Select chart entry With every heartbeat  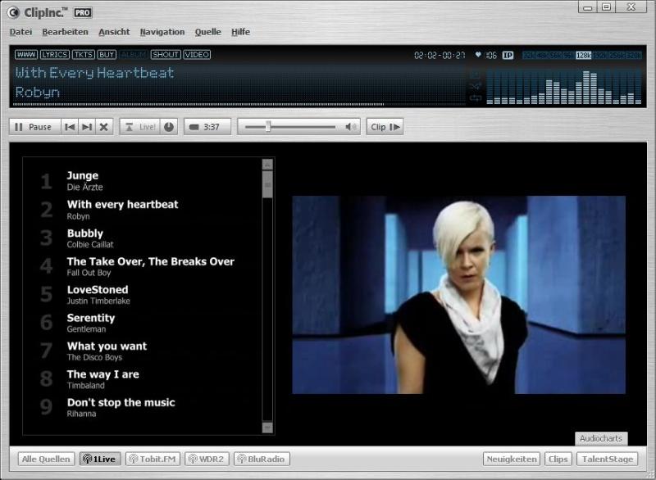pyautogui.click(x=142, y=210)
